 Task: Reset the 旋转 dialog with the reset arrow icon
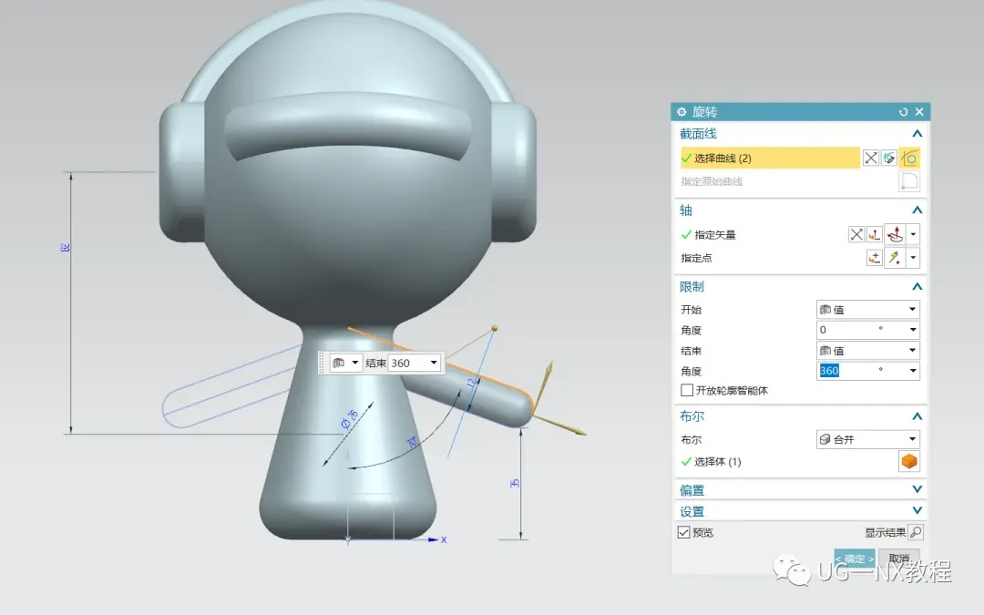[904, 112]
